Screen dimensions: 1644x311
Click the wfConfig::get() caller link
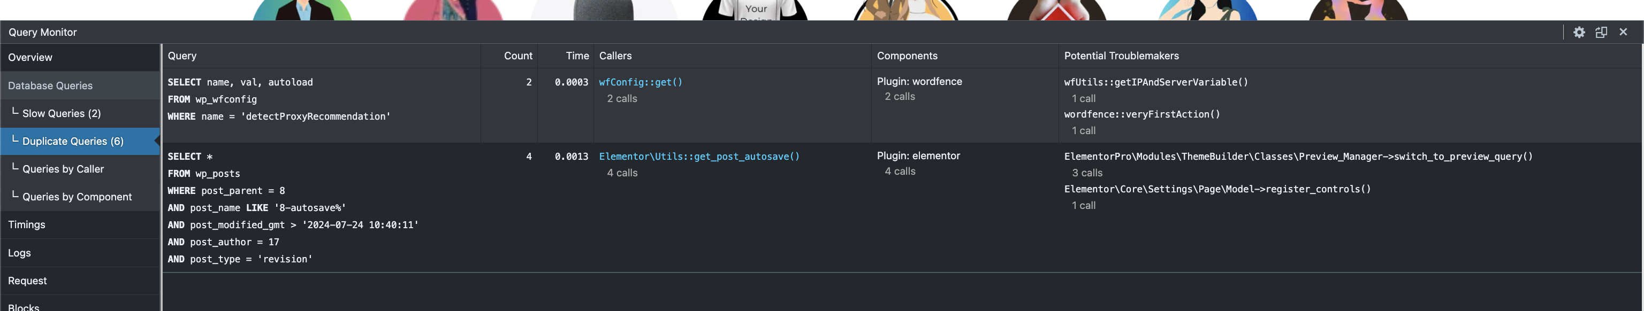tap(640, 82)
